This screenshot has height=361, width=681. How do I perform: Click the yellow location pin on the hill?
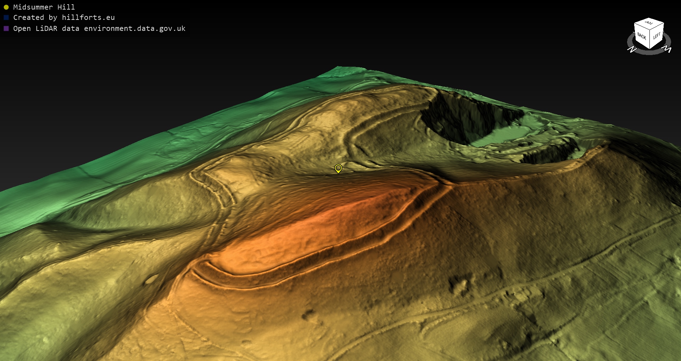tap(338, 168)
